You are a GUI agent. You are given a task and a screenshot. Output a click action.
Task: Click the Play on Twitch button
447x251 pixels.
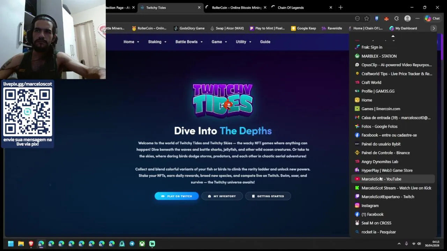pyautogui.click(x=176, y=196)
